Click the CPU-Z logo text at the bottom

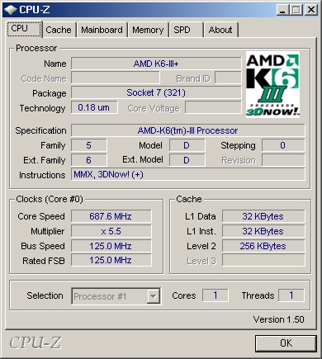(x=36, y=342)
